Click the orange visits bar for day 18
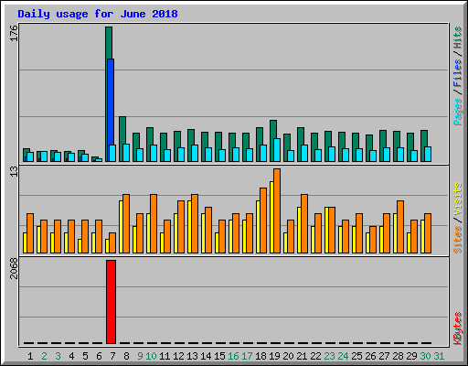 click(263, 221)
